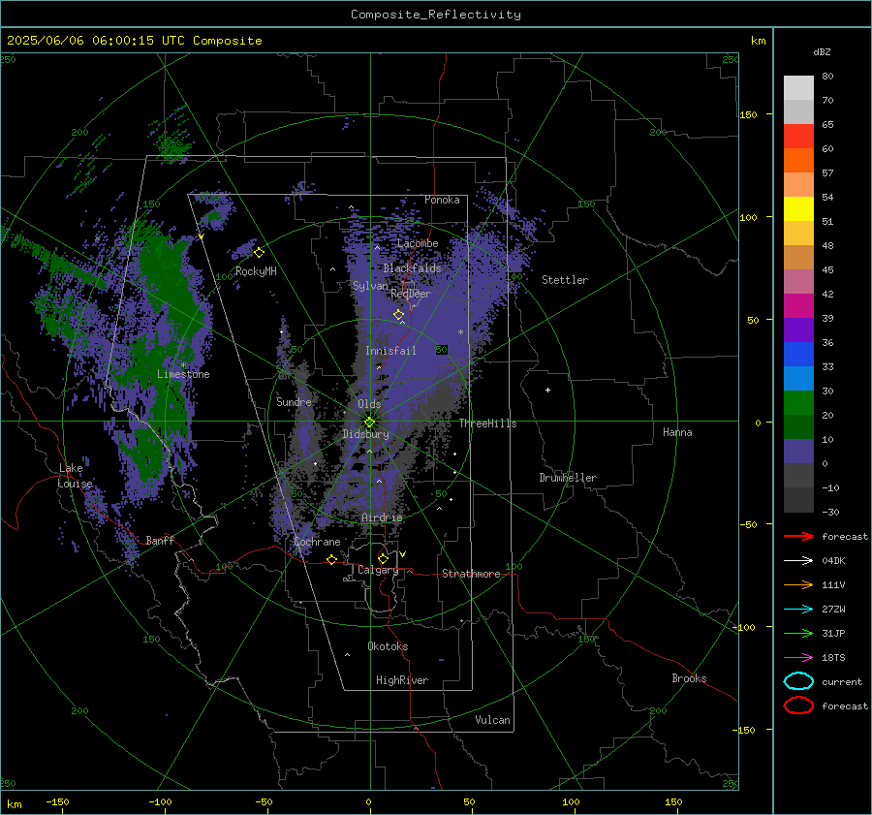The width and height of the screenshot is (872, 815).
Task: Click the Airdrie label on map
Action: click(382, 517)
